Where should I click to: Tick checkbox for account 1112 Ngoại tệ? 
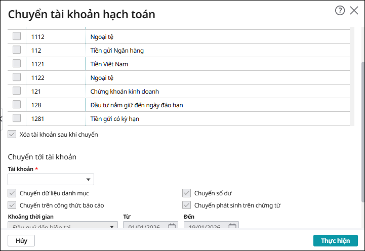[x=17, y=36]
